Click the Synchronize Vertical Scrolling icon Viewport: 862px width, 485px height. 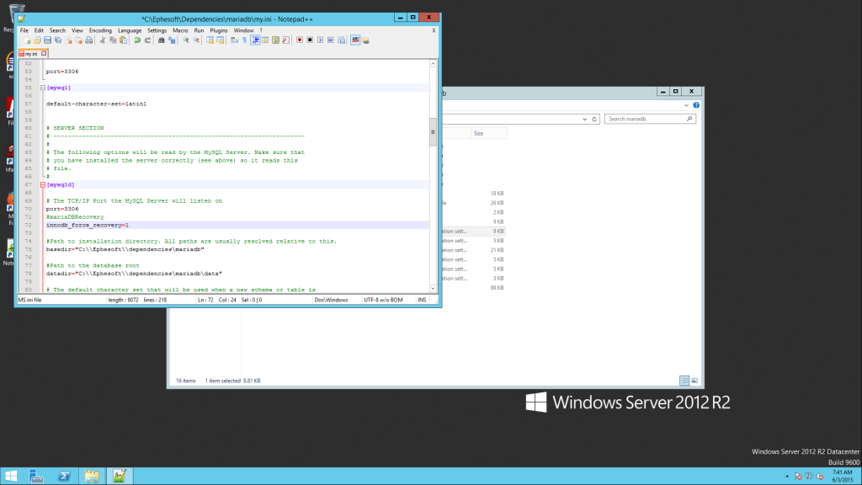point(210,40)
